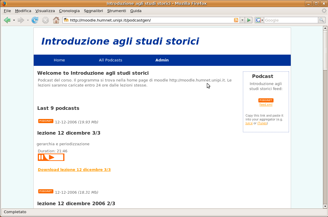Click the PODCAST badge above feed.xml

266,100
